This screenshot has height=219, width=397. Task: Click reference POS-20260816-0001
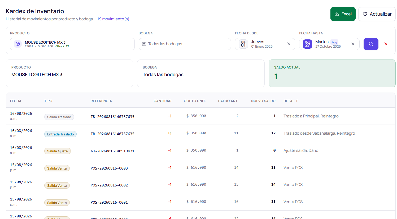(109, 202)
